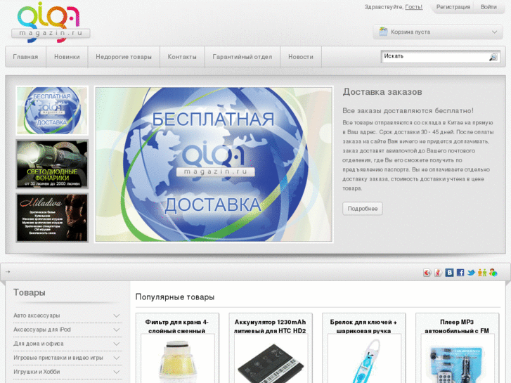511x383 pixels.
Task: Open the car MP3 player product image
Action: click(457, 358)
